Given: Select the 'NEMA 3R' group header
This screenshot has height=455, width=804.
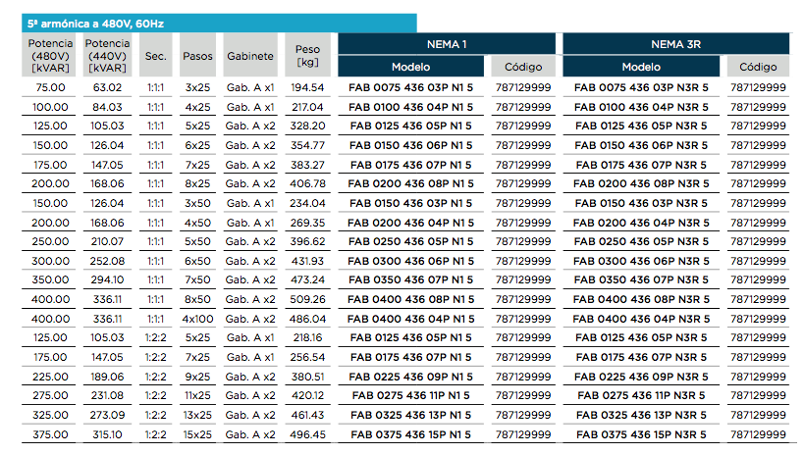Looking at the screenshot, I should tap(675, 44).
